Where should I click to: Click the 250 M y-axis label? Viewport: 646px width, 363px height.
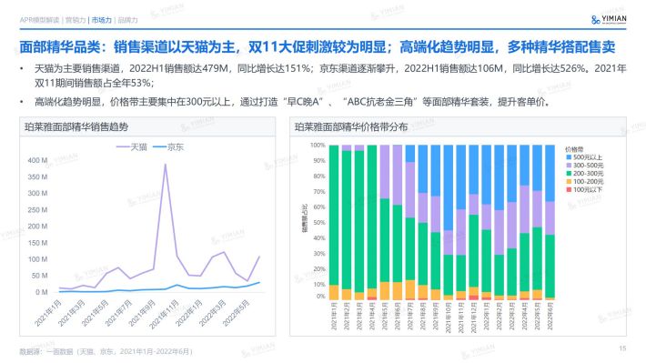pyautogui.click(x=37, y=210)
